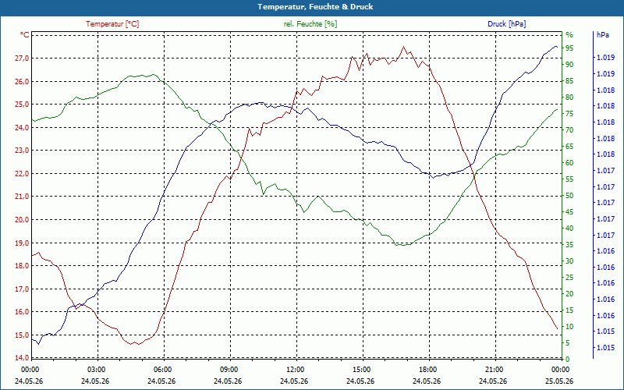
Task: Click the green '20' humidity axis value
Action: pyautogui.click(x=569, y=294)
